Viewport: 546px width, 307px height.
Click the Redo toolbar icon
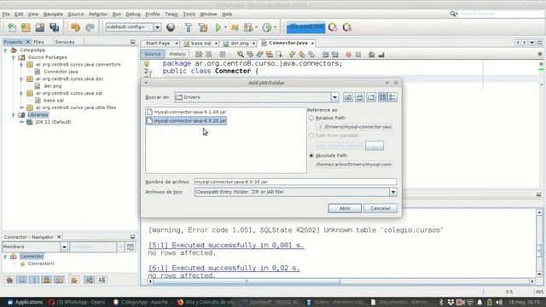[x=90, y=27]
